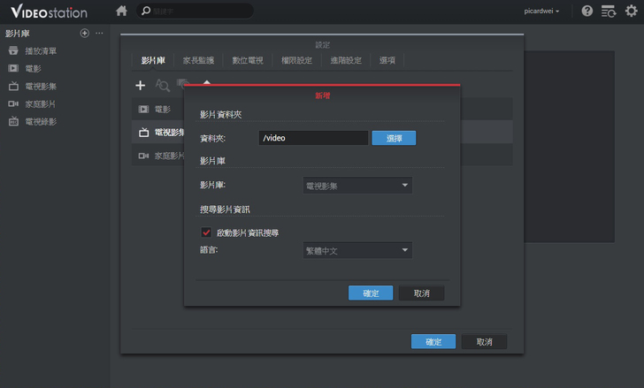The image size is (644, 388).
Task: Select the 播放清單 playlist icon in sidebar
Action: [x=14, y=51]
